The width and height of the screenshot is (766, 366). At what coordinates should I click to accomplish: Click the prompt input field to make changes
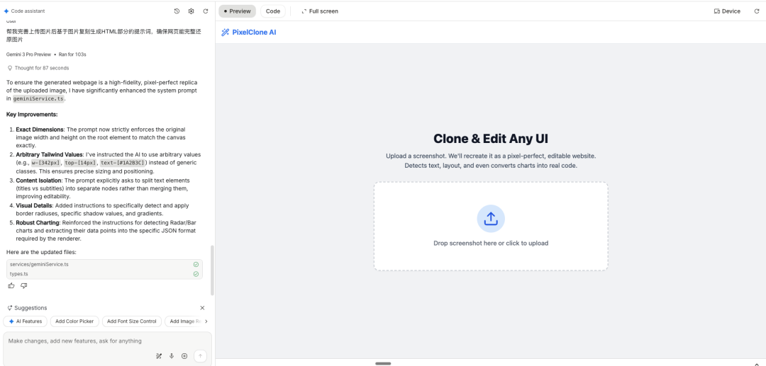pyautogui.click(x=108, y=341)
